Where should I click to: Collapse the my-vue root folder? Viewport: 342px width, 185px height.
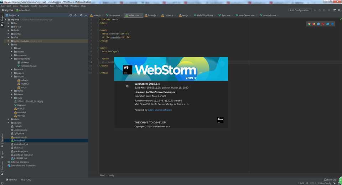(5, 20)
